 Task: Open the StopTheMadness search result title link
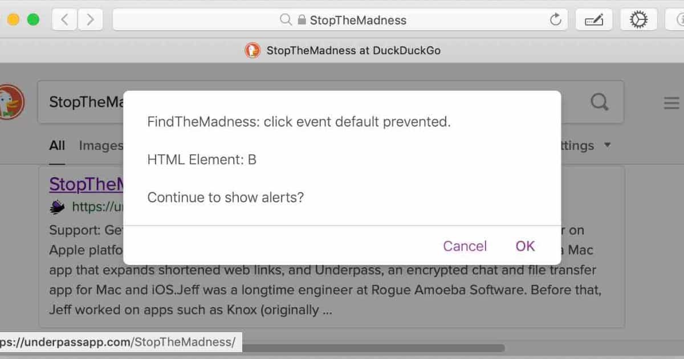pos(85,184)
